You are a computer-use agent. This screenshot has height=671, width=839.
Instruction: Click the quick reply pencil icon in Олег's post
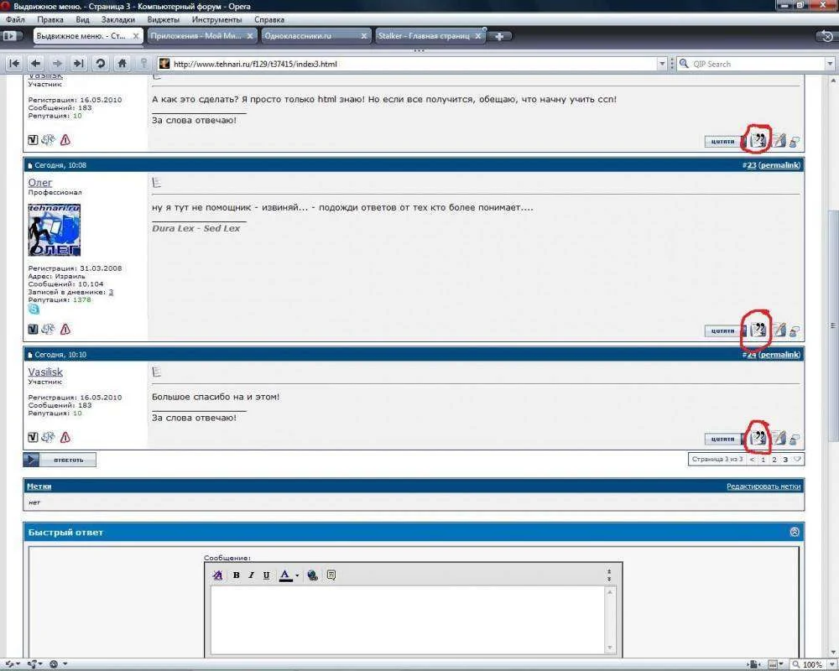click(x=780, y=330)
